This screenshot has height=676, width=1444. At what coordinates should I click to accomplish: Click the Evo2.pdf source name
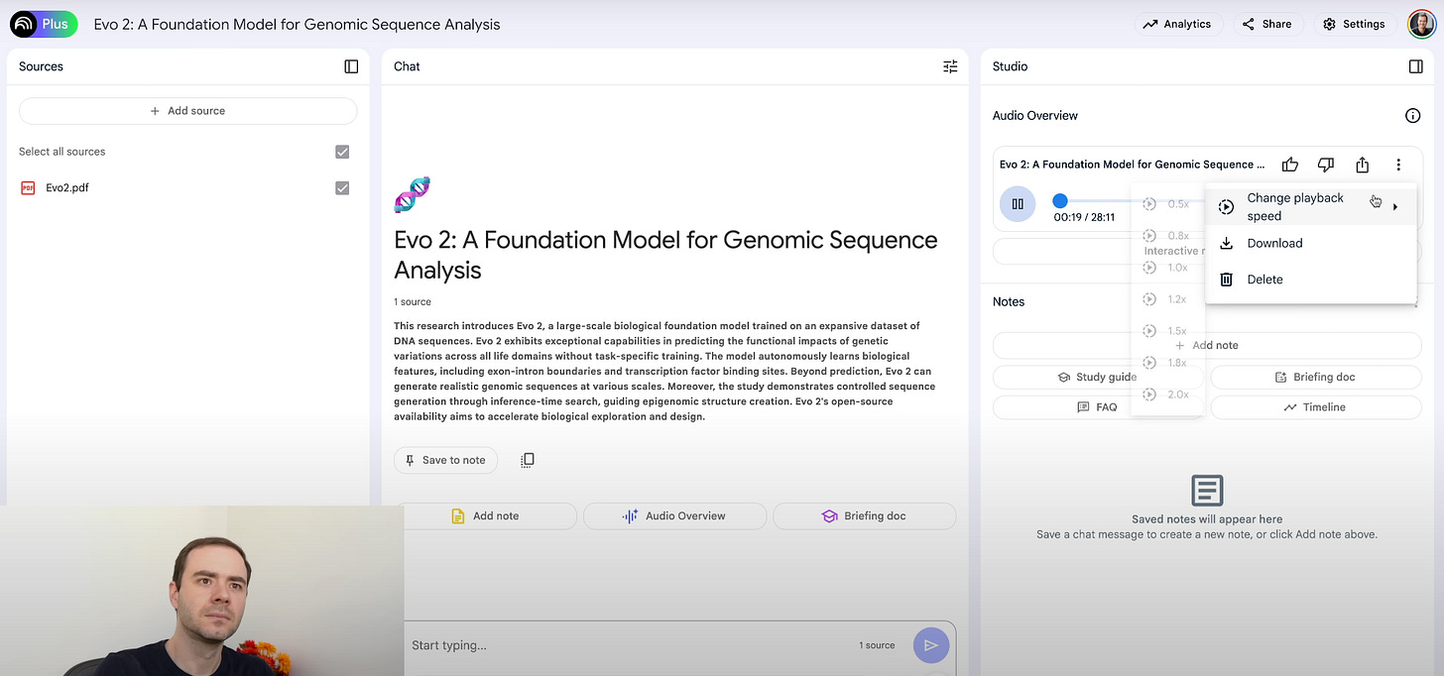67,187
